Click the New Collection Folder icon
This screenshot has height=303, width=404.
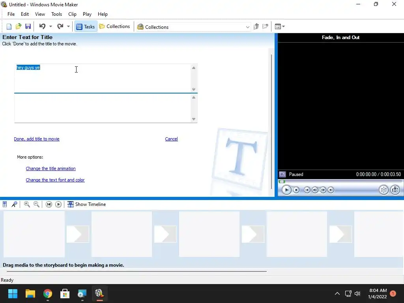(x=265, y=26)
